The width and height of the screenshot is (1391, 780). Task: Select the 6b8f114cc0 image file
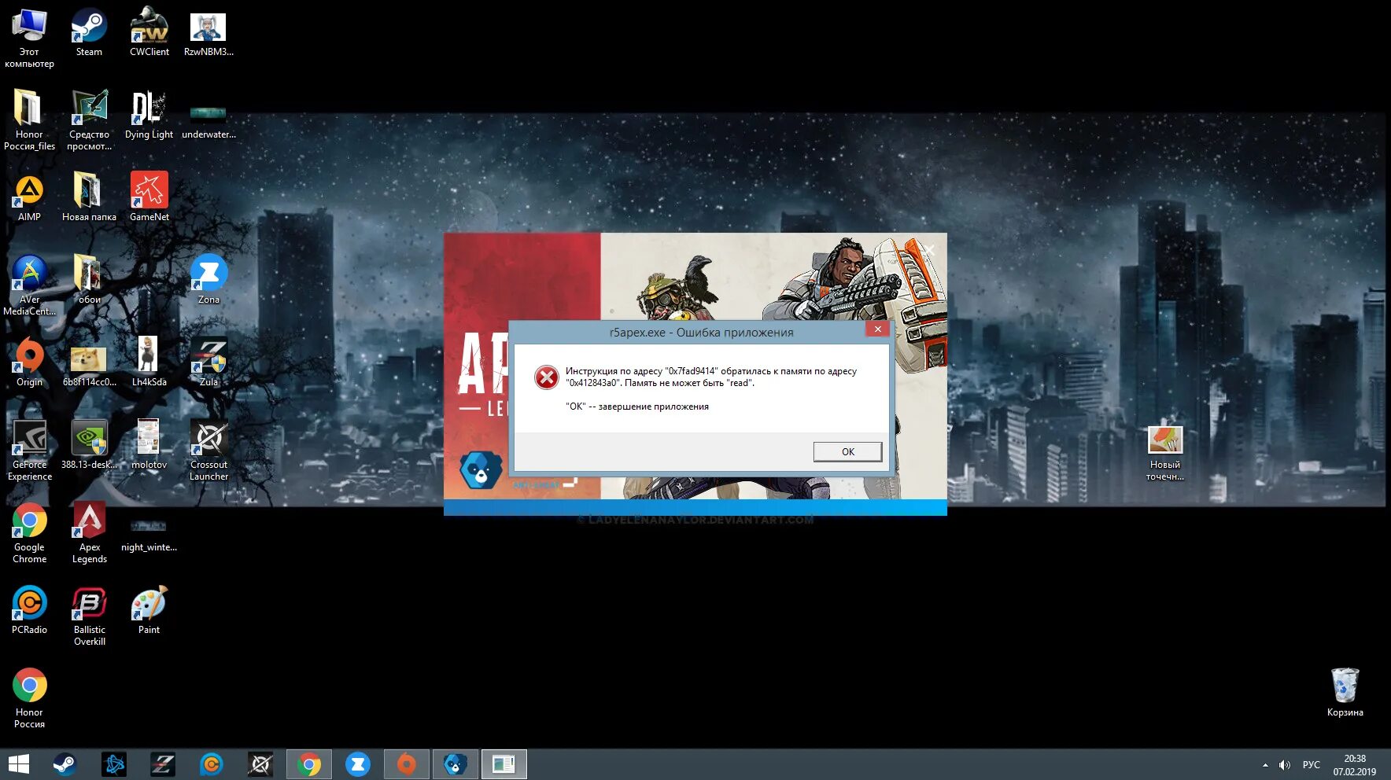[89, 366]
